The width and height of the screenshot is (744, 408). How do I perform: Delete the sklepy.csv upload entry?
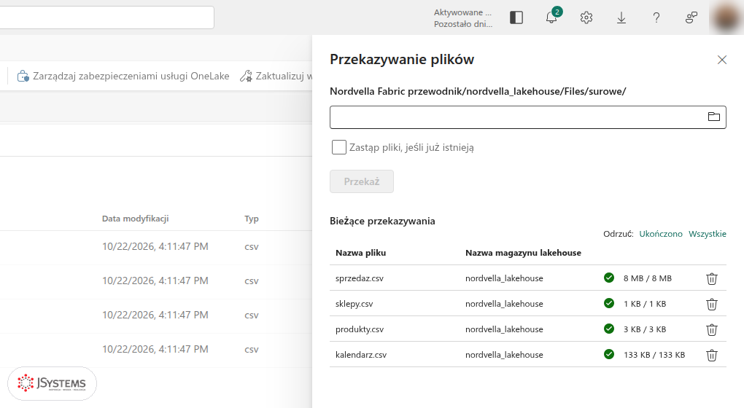coord(712,305)
